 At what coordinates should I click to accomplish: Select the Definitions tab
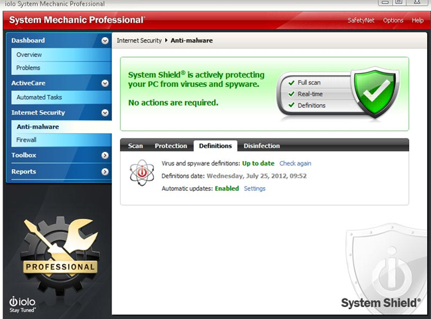(215, 146)
